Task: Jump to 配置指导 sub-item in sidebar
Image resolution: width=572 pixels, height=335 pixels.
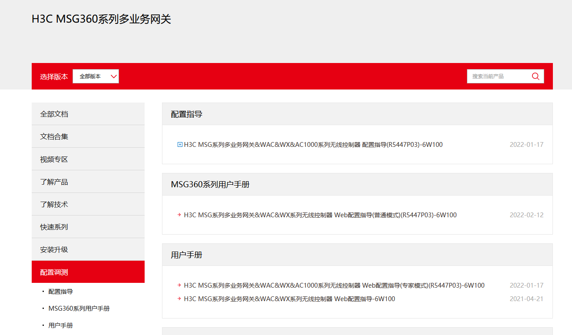Action: [x=60, y=292]
